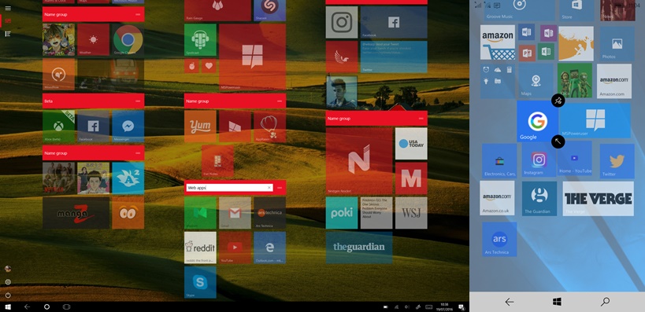Open The Verge tile on phone

598,199
